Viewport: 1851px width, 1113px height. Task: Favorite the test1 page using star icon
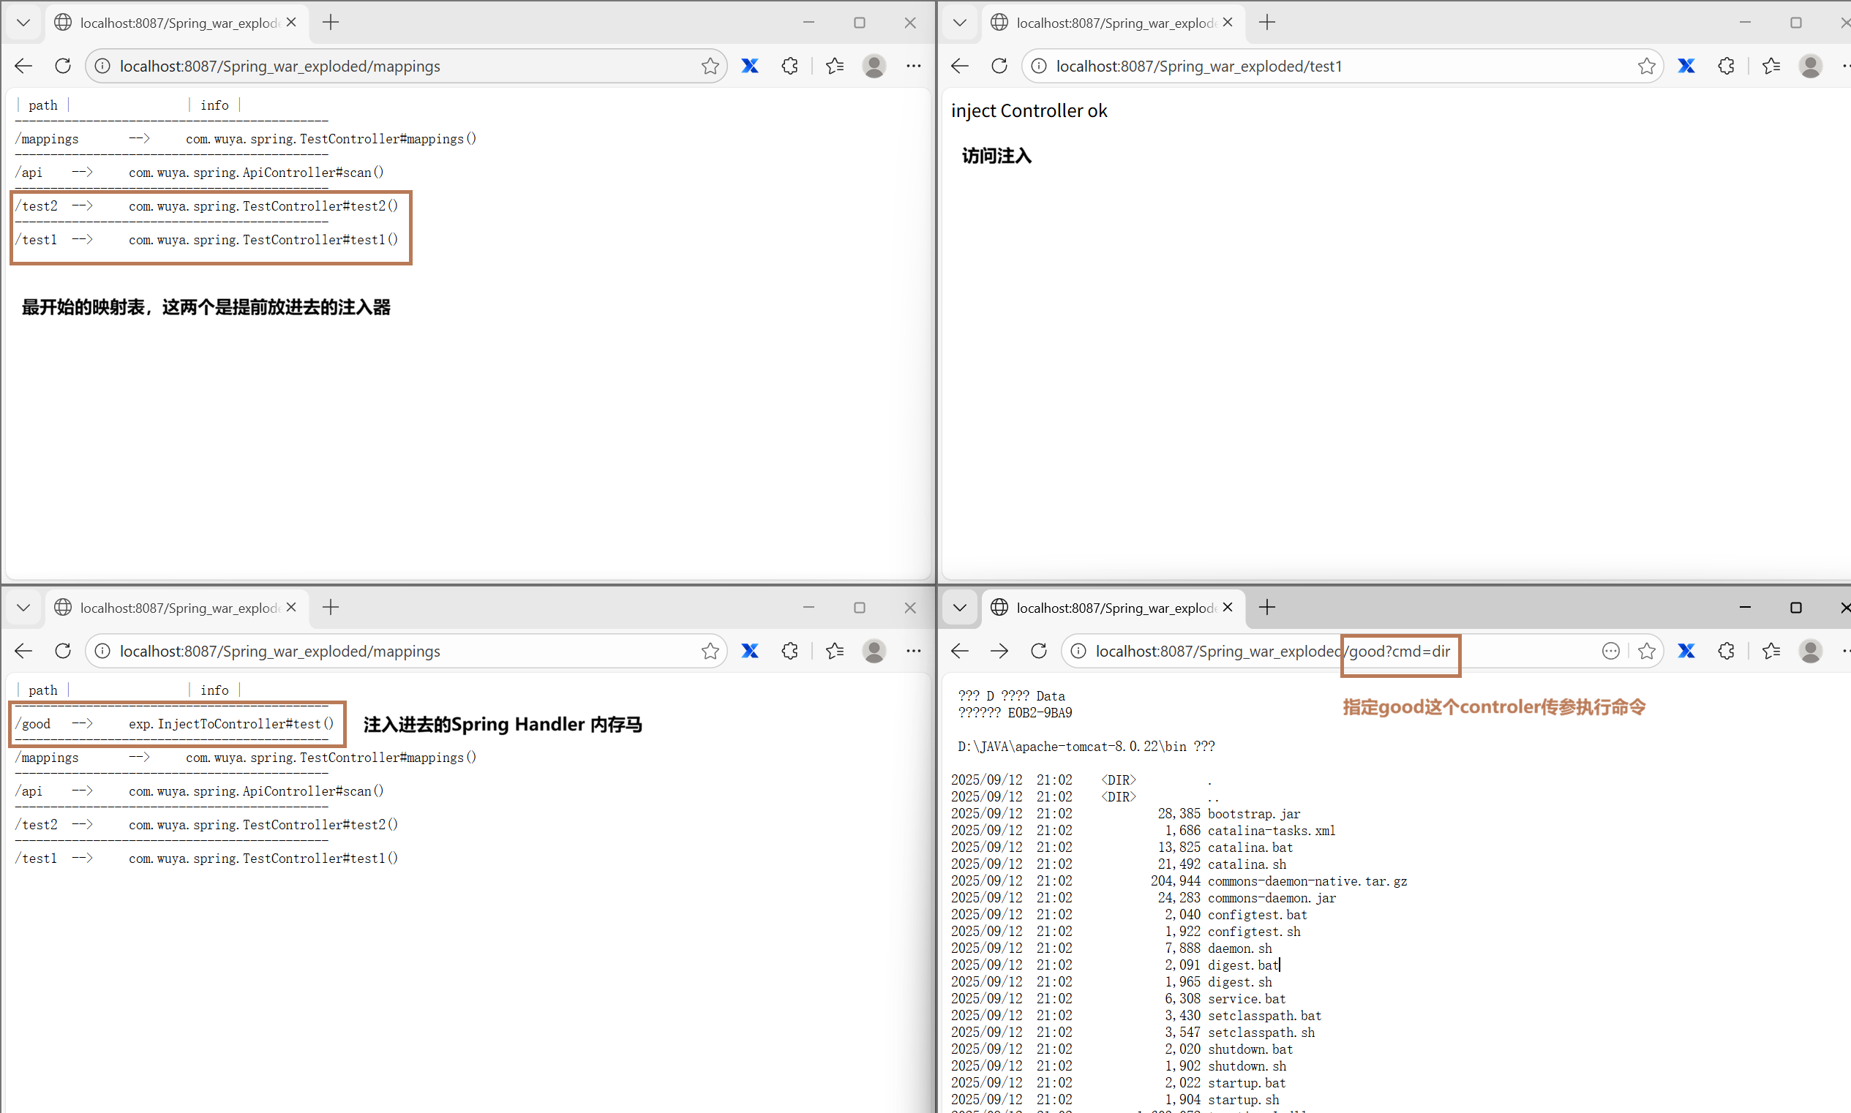pyautogui.click(x=1646, y=66)
